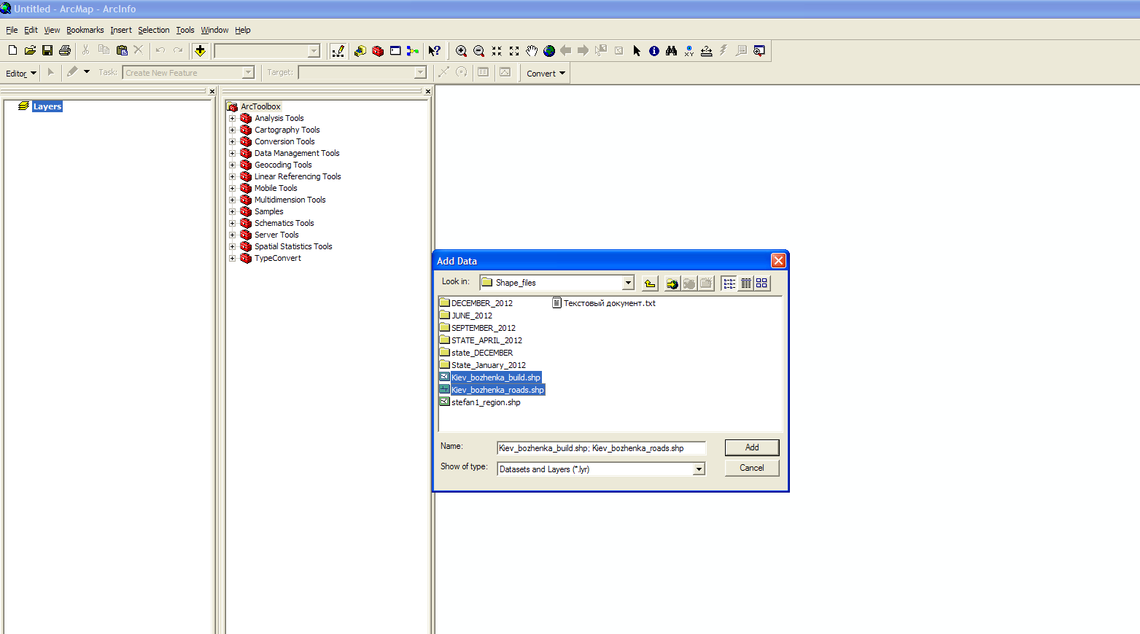Screen dimensions: 1140x634
Task: Click the Name input field
Action: pos(601,448)
